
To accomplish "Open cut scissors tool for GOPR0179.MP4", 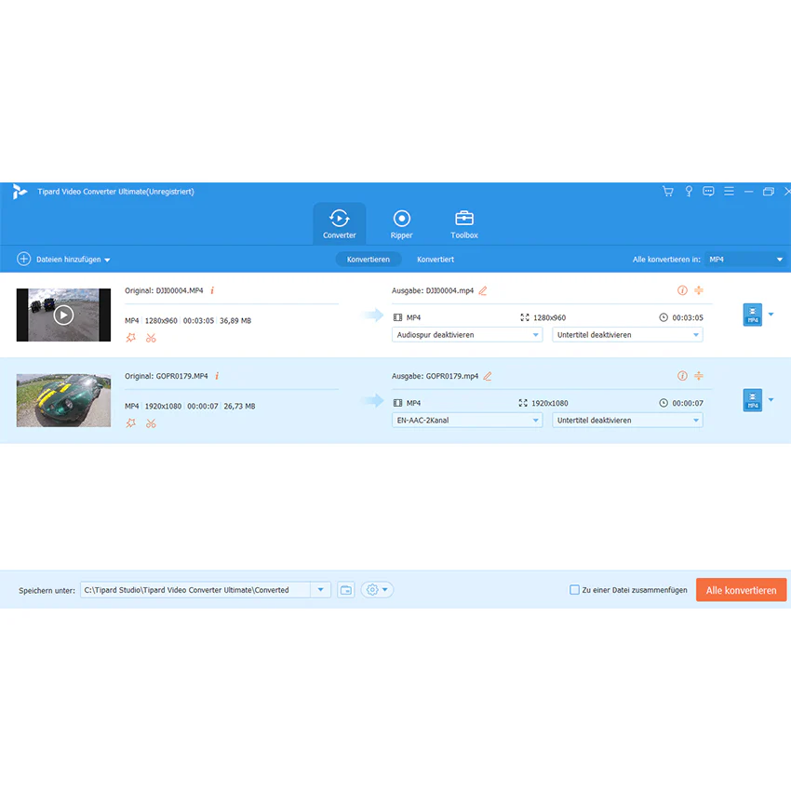I will click(151, 423).
